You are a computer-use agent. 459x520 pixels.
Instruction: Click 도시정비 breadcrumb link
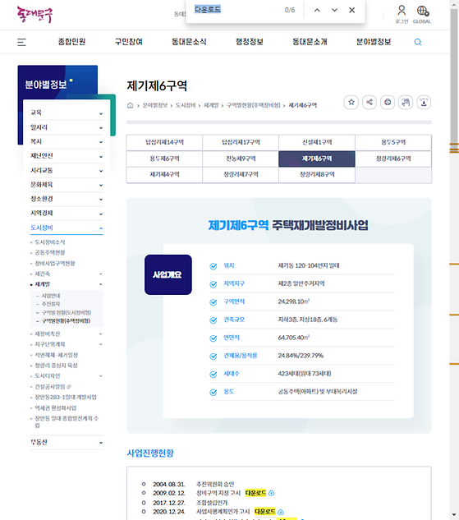186,105
